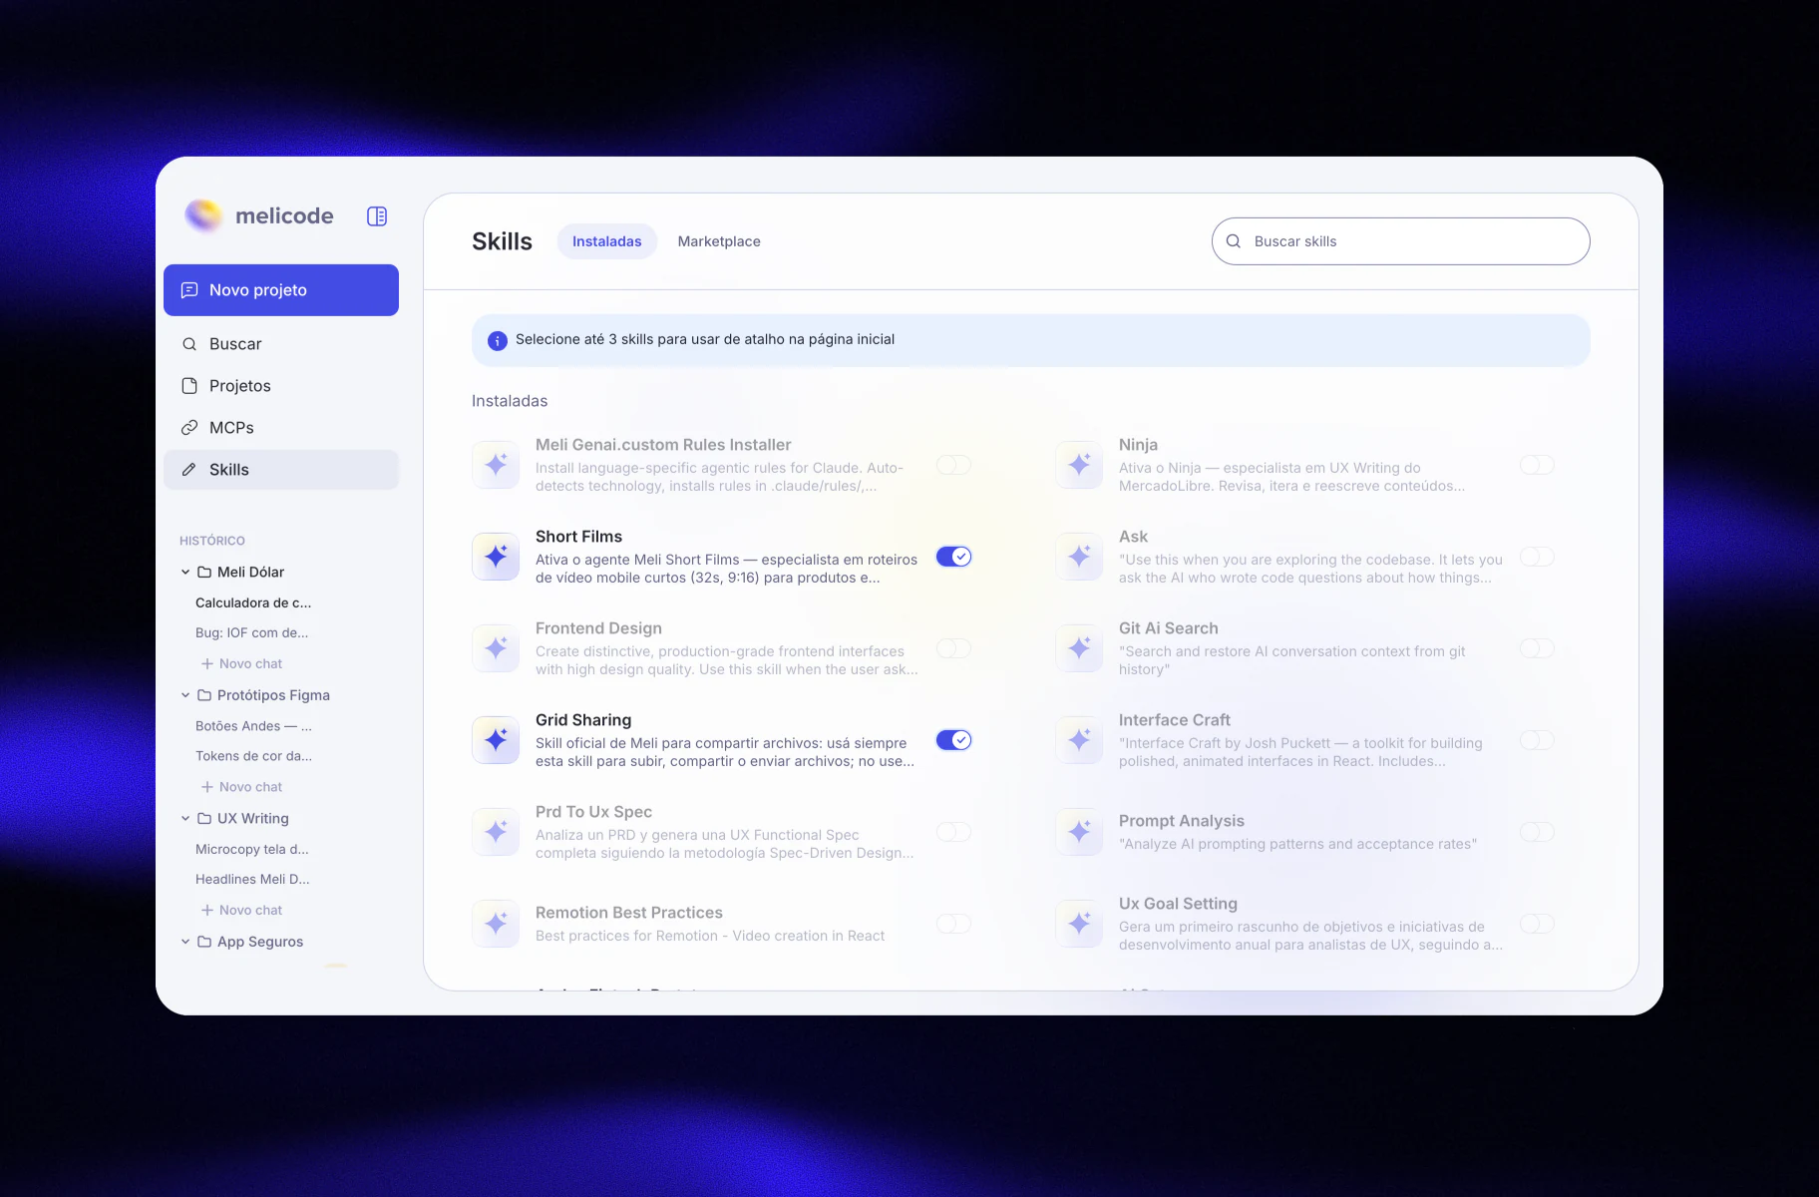Click the Frontend Design sparkle icon
The width and height of the screenshot is (1819, 1197).
(x=496, y=648)
